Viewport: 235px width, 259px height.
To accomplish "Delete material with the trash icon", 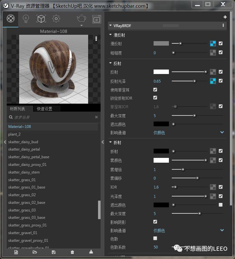I will pyautogui.click(x=72, y=252).
